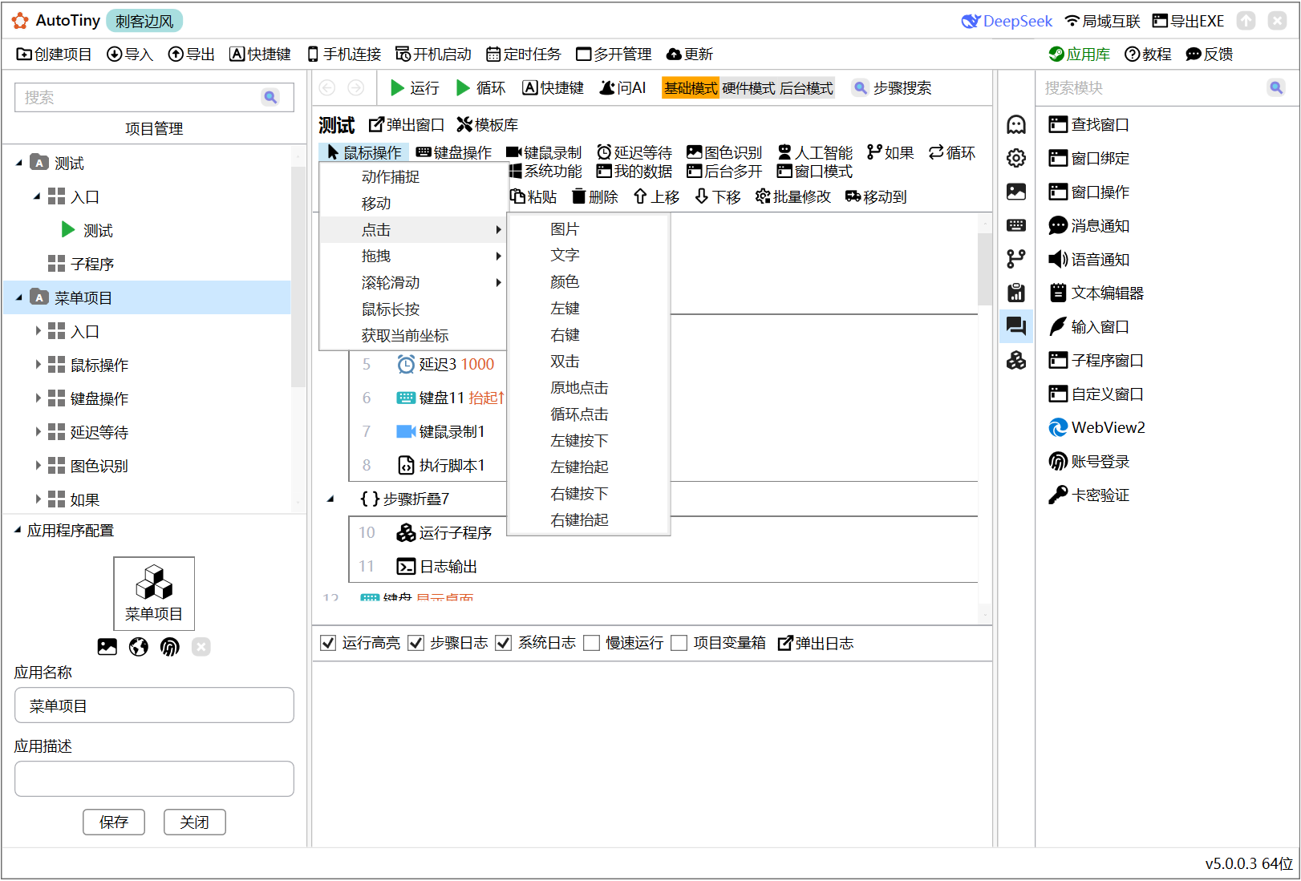The width and height of the screenshot is (1301, 881).
Task: Open 步骤搜索 search
Action: [x=892, y=87]
